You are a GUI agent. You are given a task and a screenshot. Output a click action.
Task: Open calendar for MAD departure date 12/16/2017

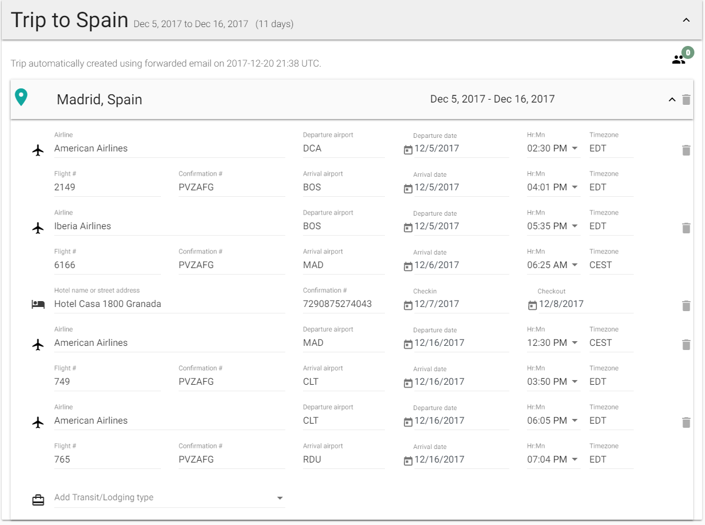tap(408, 344)
